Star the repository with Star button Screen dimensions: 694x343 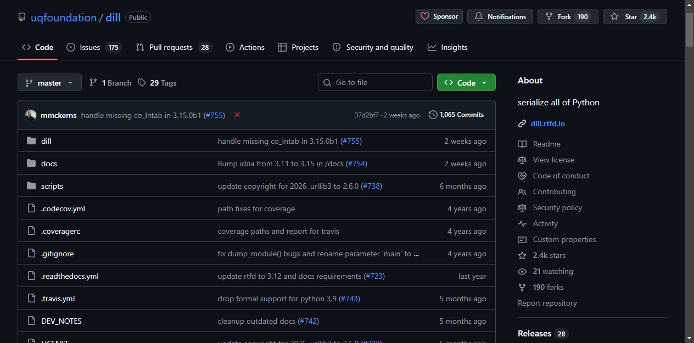click(x=635, y=16)
